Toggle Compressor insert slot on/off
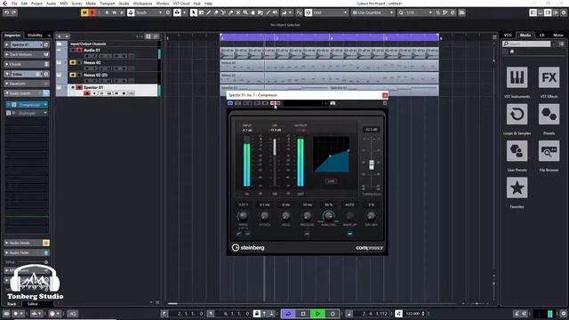Viewport: 569px width, 320px height. click(8, 105)
